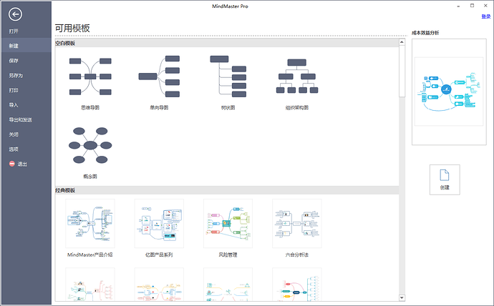Maximize the MindMaster Pro window

point(472,6)
